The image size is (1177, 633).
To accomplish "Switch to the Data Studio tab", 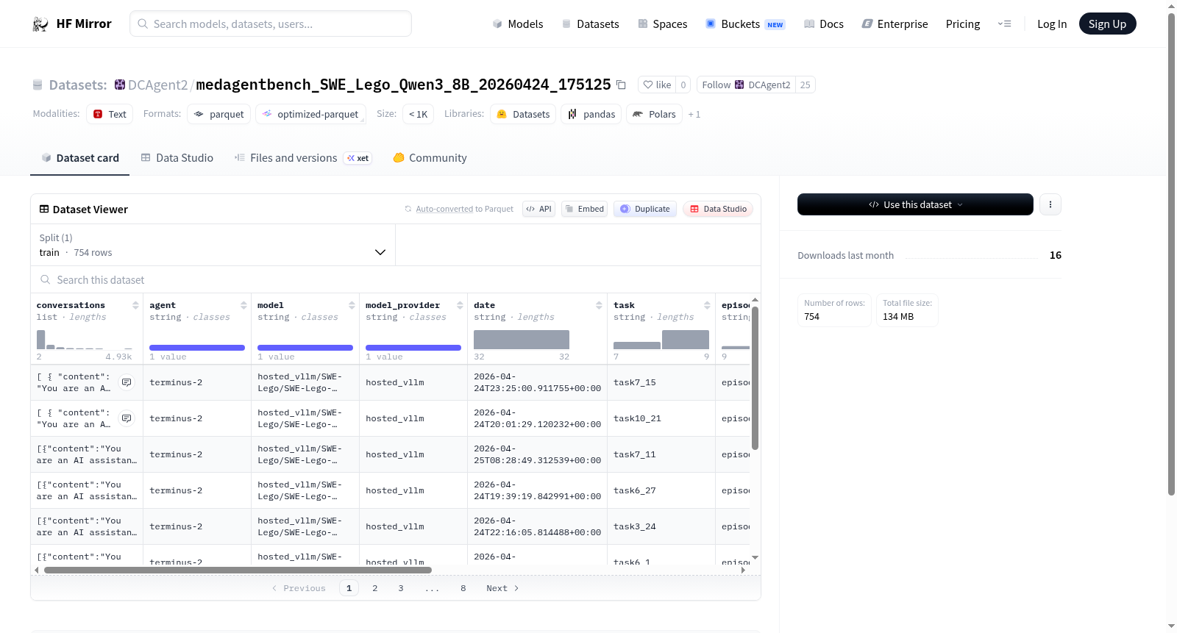I will pos(177,157).
